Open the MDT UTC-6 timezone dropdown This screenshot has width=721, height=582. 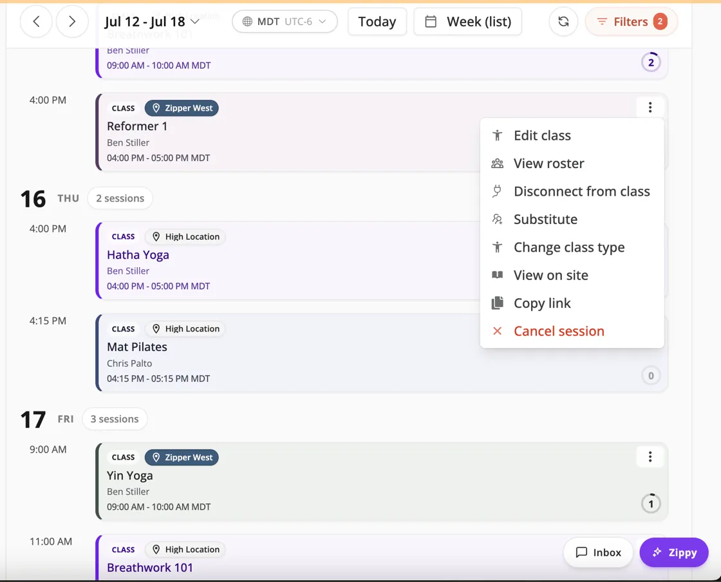pos(285,21)
